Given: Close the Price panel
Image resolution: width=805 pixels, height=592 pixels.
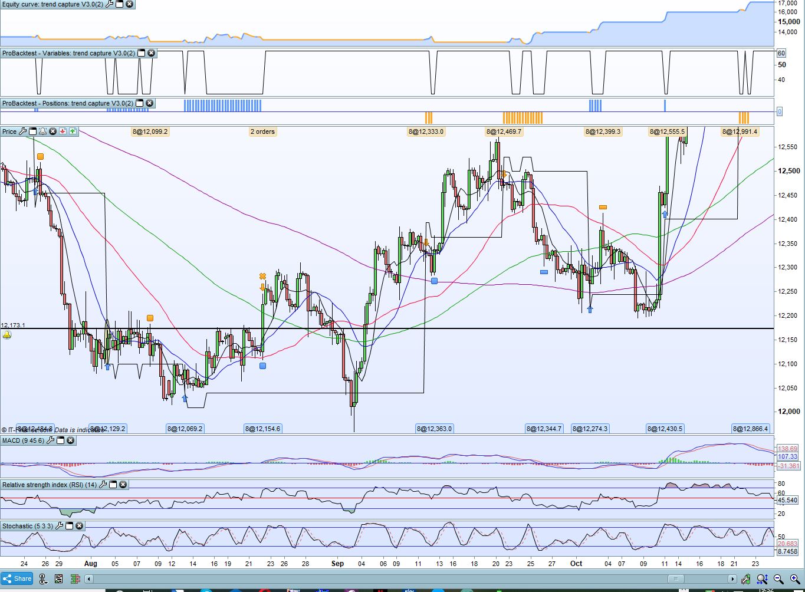Looking at the screenshot, I should click(x=52, y=131).
